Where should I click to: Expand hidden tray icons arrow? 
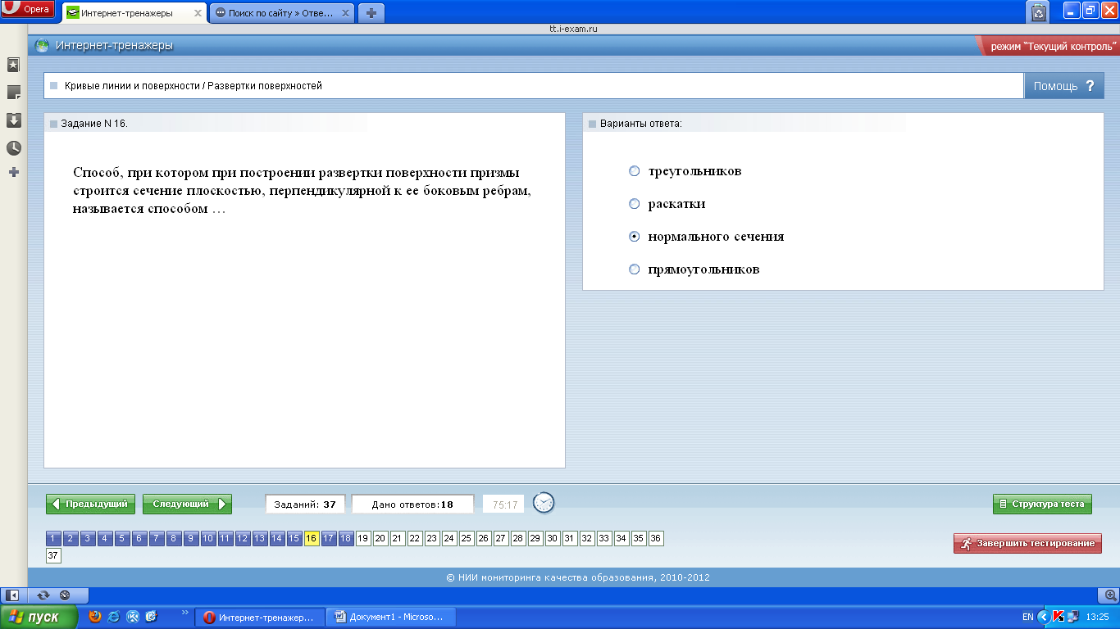[1043, 617]
